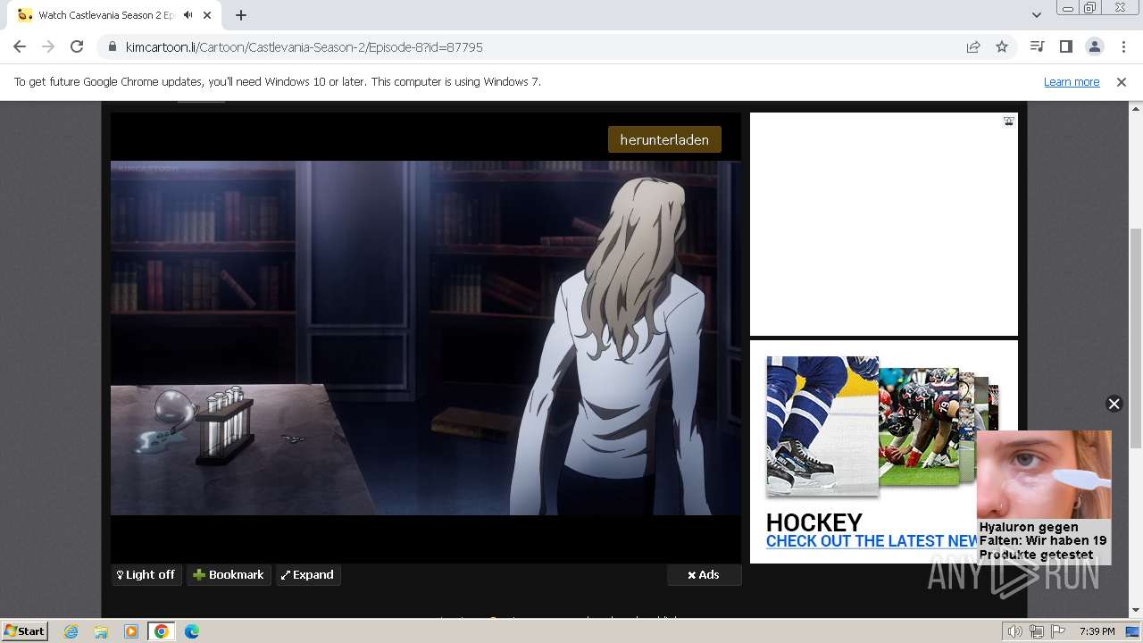
Task: Reload the current page
Action: click(77, 46)
